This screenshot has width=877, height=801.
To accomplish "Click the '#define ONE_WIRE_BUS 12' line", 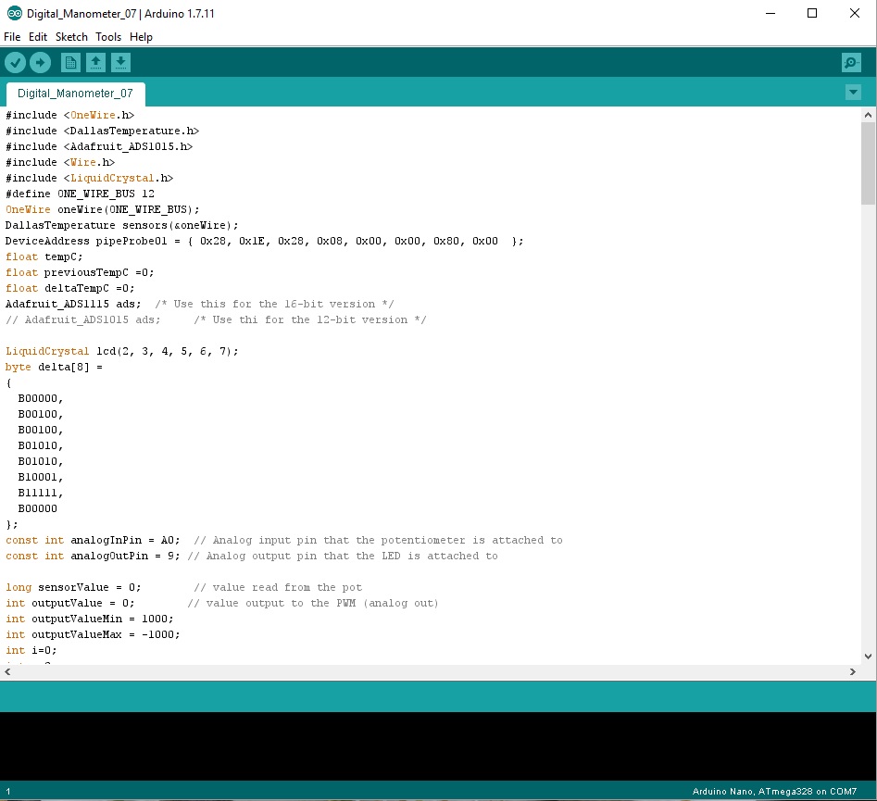I will pos(80,194).
